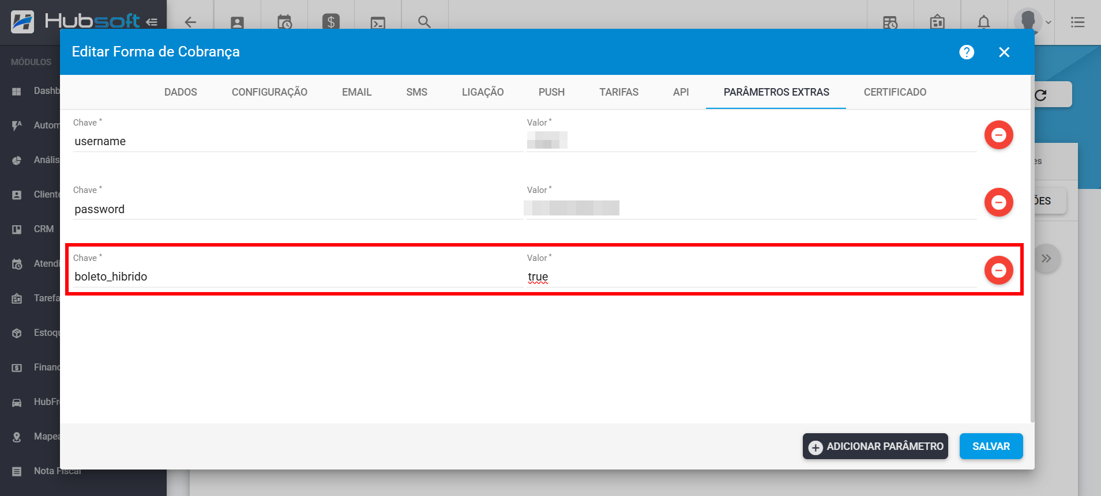Click the back arrow in the top toolbar
Image resolution: width=1101 pixels, height=496 pixels.
coord(190,22)
